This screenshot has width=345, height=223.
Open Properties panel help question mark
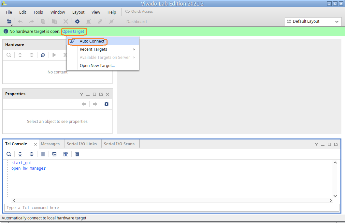point(81,94)
